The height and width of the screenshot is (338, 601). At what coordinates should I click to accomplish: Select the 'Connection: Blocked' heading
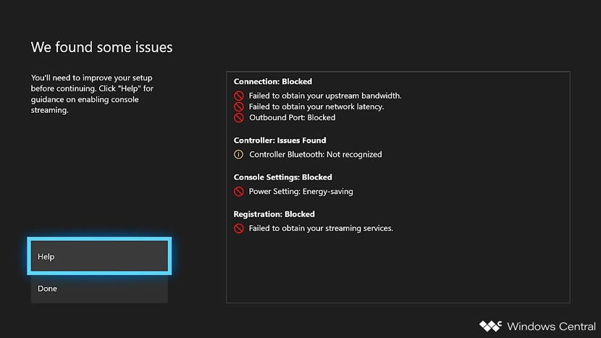click(x=273, y=82)
